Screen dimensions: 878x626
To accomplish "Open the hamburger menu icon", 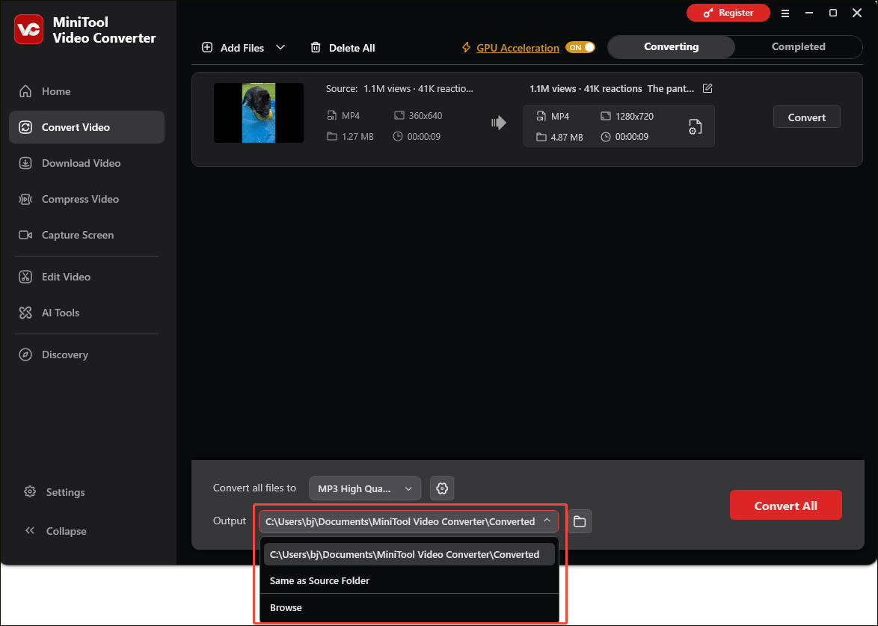I will point(785,13).
